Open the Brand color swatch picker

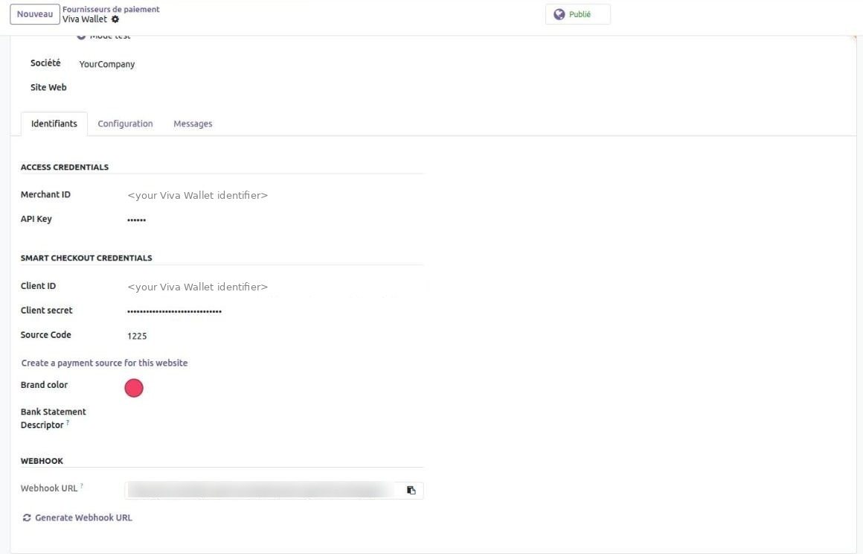[134, 388]
